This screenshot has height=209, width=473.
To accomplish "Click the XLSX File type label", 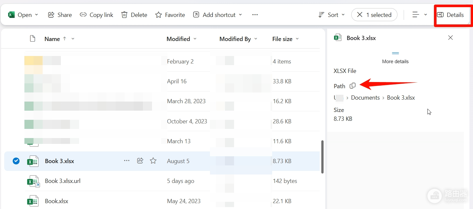I will tap(345, 71).
